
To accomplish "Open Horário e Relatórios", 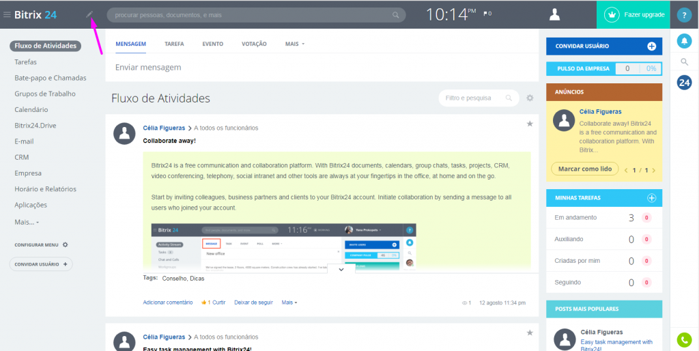I will [46, 189].
